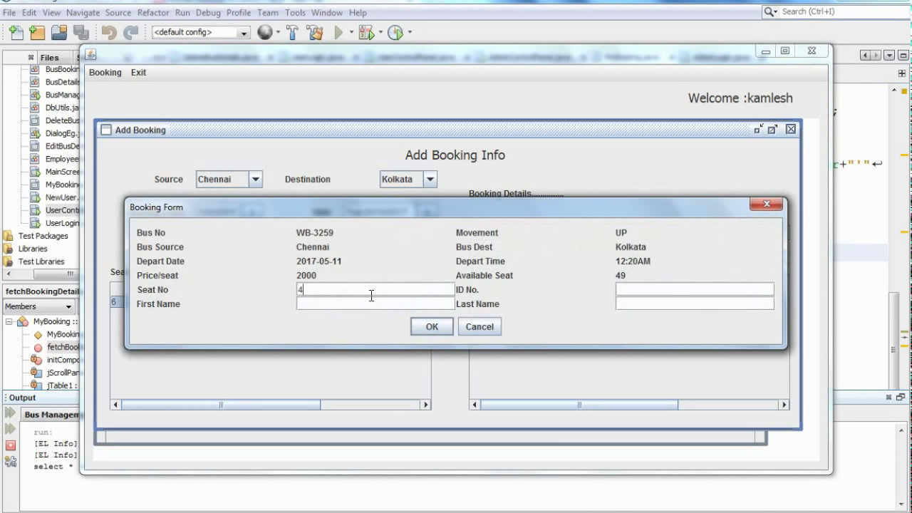Open the File menu
The height and width of the screenshot is (513, 912).
9,13
